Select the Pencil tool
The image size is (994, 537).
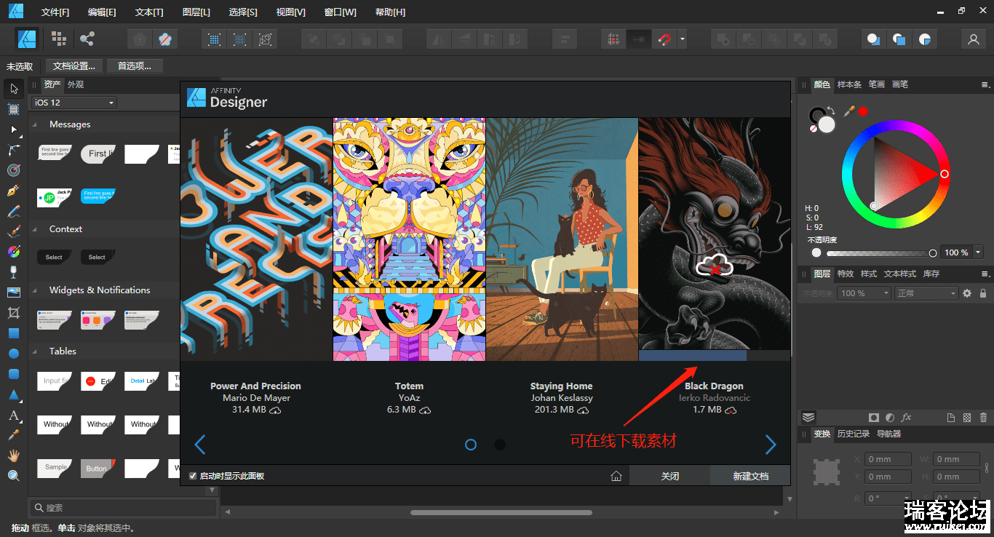pyautogui.click(x=14, y=211)
